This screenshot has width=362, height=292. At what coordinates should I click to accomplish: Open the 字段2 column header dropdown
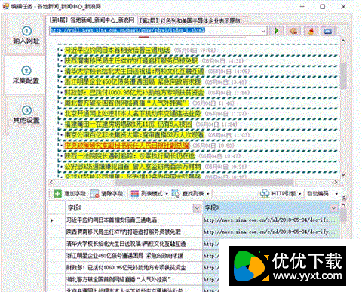pos(197,208)
